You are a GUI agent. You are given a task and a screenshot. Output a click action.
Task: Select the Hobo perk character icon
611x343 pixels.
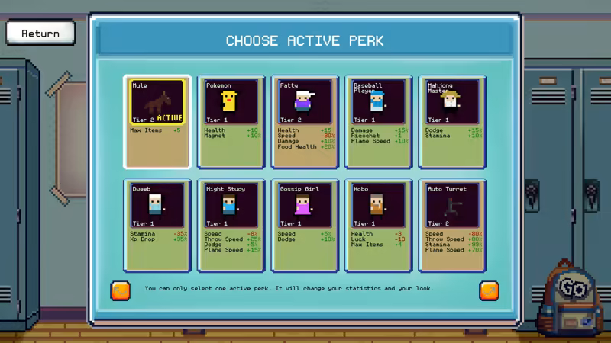click(378, 205)
